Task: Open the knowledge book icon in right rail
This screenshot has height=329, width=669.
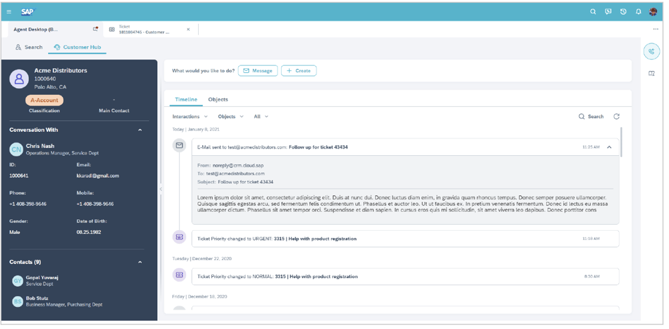Action: click(652, 74)
